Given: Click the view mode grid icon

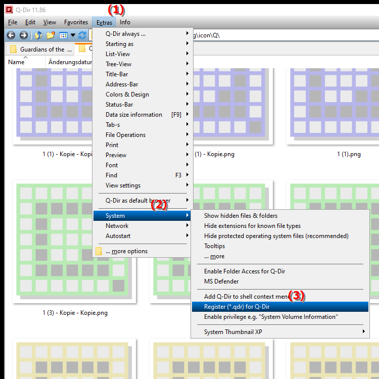Looking at the screenshot, I should (x=63, y=35).
